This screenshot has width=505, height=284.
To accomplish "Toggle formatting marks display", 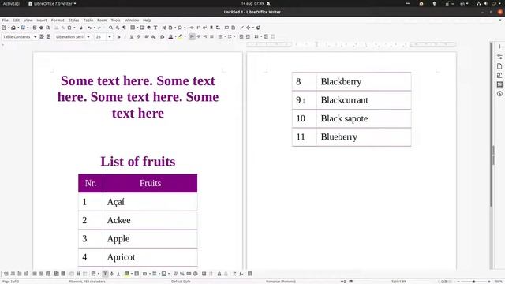I will pyautogui.click(x=124, y=28).
